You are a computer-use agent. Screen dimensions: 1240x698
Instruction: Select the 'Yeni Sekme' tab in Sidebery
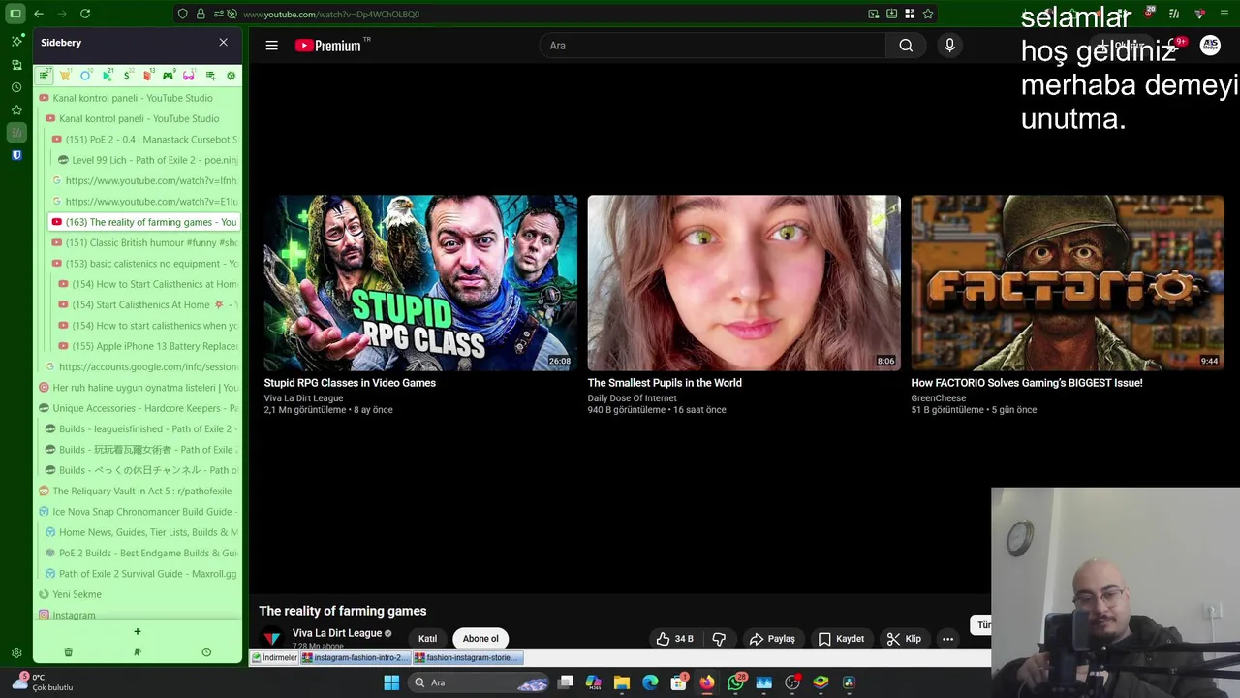coord(138,594)
